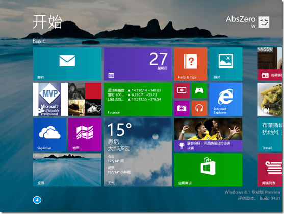
Task: Open the Desktop tile
Action: (x=67, y=170)
